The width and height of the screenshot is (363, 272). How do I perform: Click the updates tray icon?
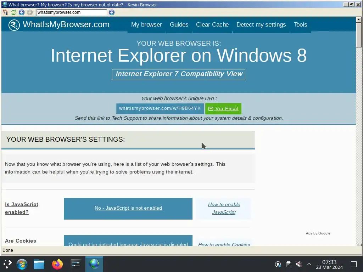[x=278, y=264]
